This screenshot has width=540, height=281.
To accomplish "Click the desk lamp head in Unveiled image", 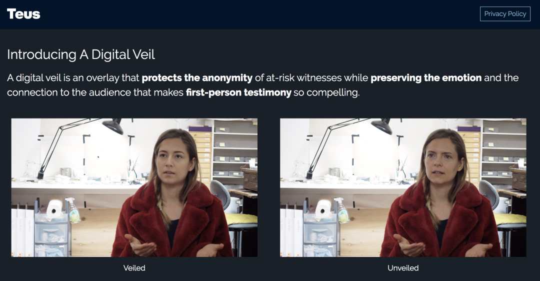I will coord(381,126).
